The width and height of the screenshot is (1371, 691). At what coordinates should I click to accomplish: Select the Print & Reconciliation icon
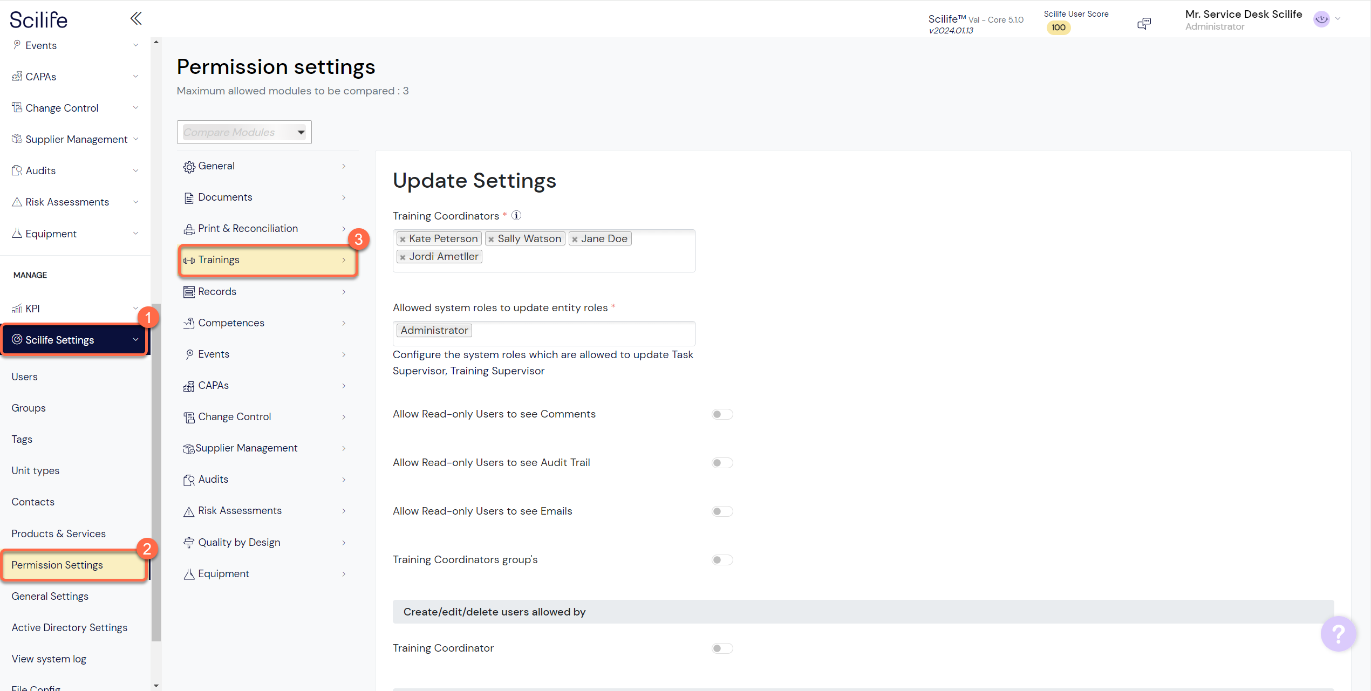(188, 228)
